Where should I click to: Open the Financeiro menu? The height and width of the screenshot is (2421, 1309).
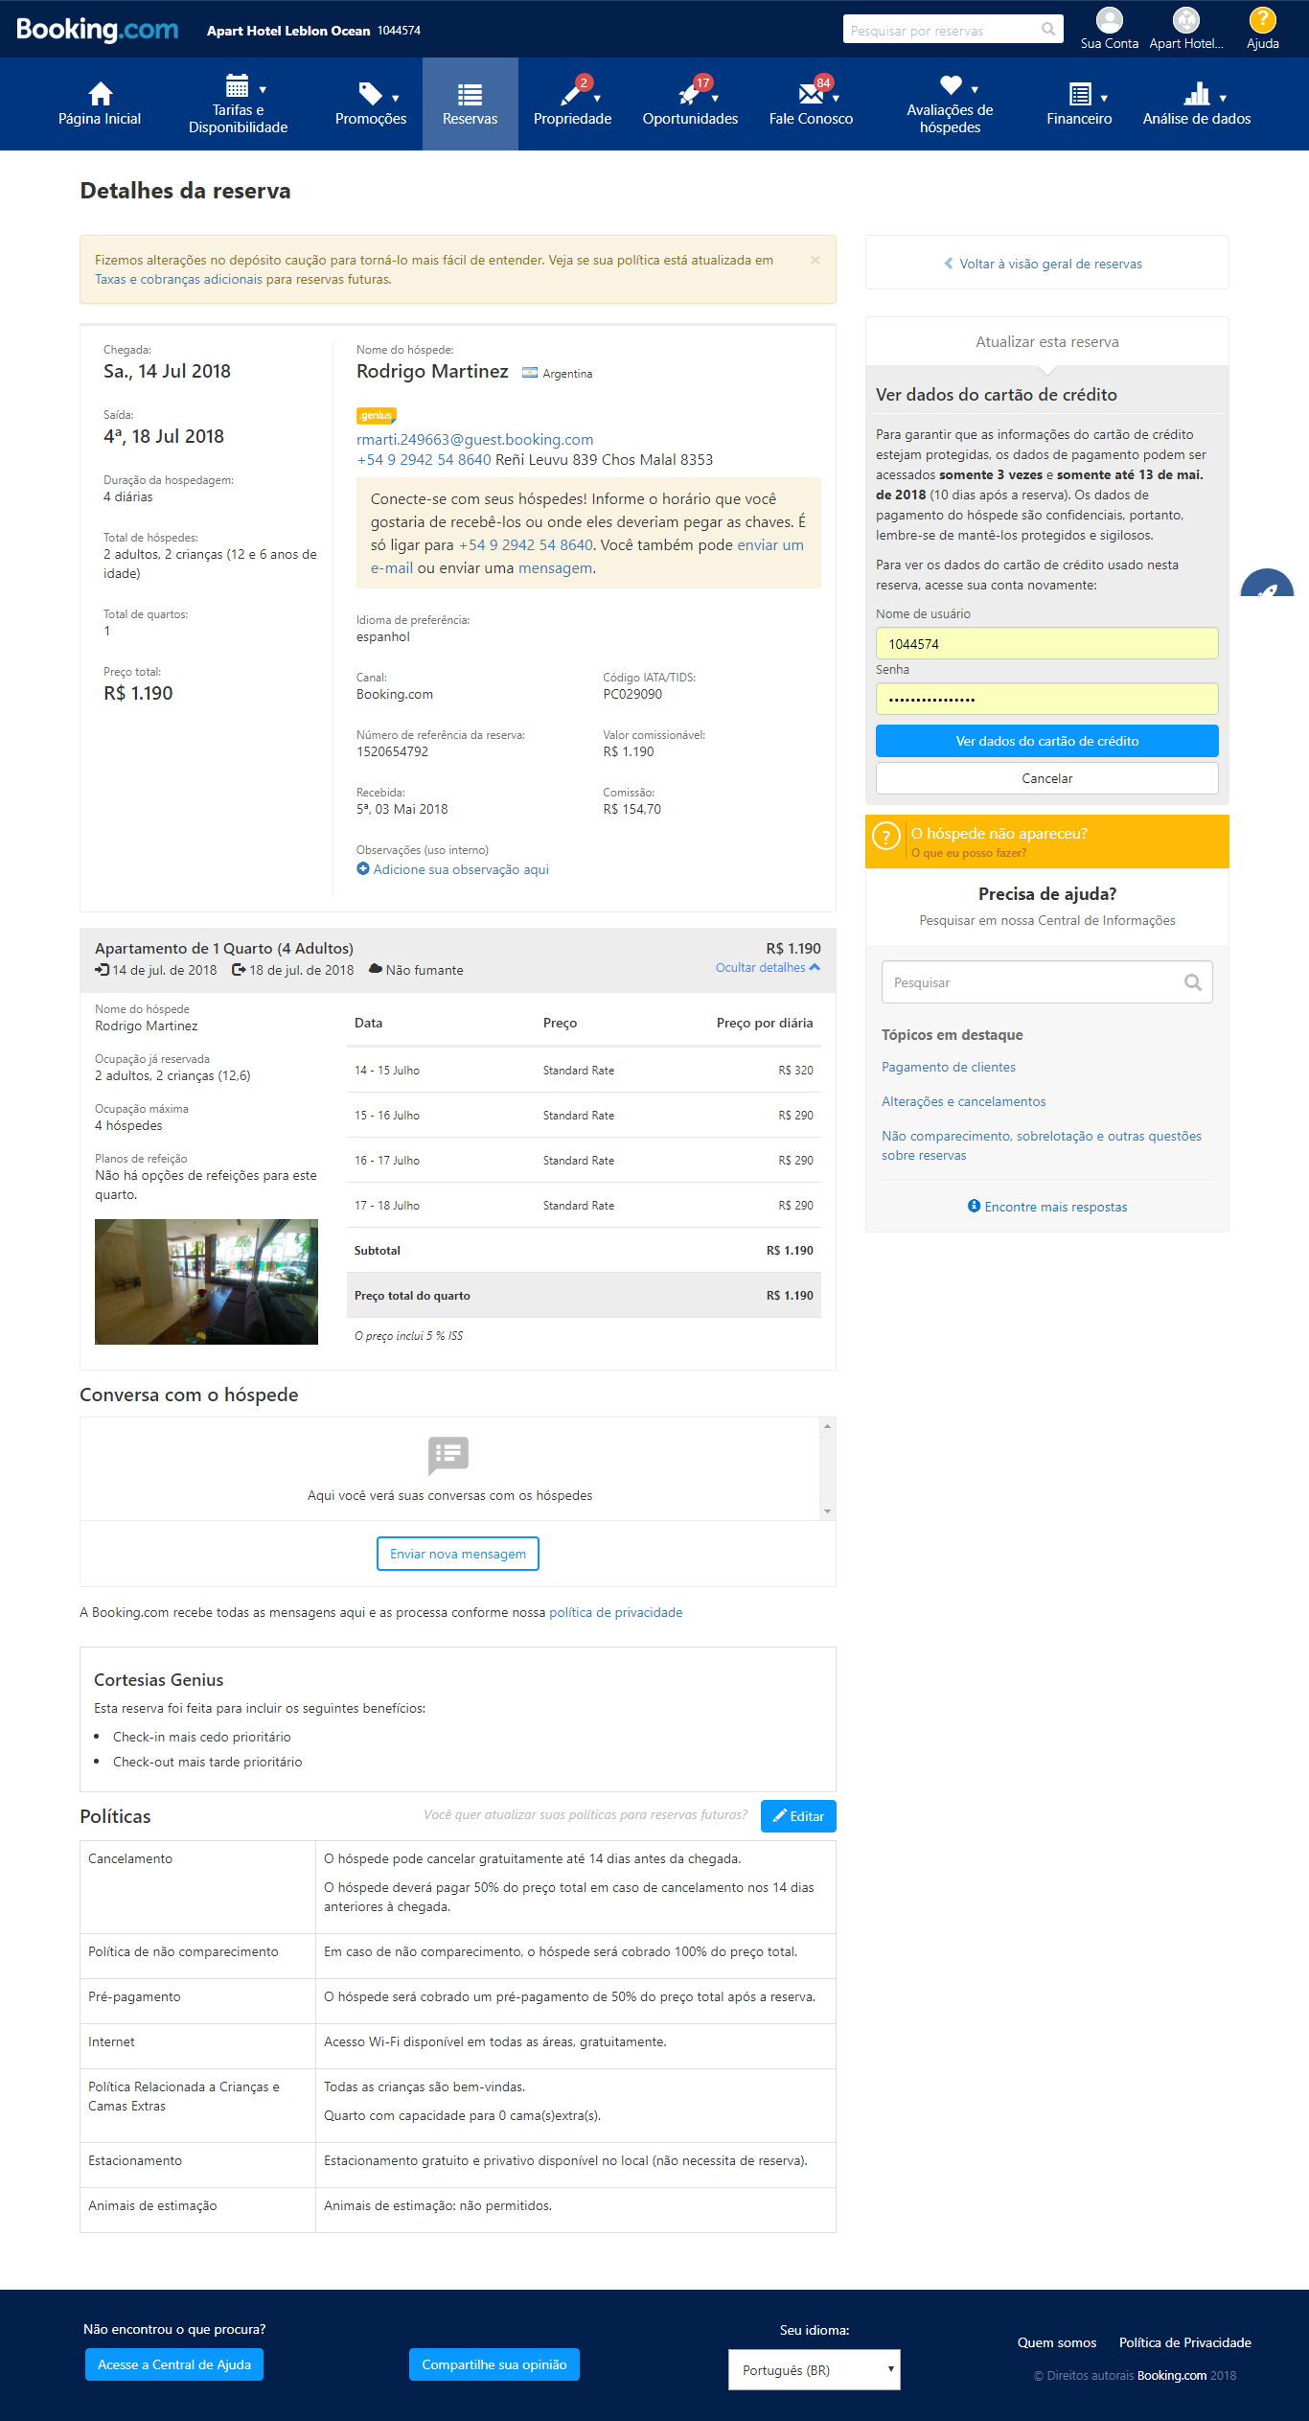1079,104
